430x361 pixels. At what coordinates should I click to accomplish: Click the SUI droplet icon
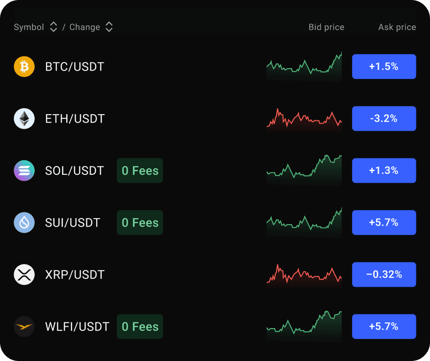click(x=24, y=223)
